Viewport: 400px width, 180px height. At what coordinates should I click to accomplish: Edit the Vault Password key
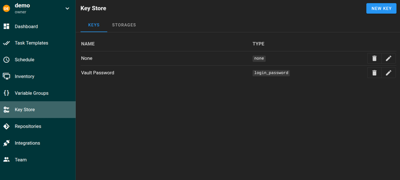(389, 73)
